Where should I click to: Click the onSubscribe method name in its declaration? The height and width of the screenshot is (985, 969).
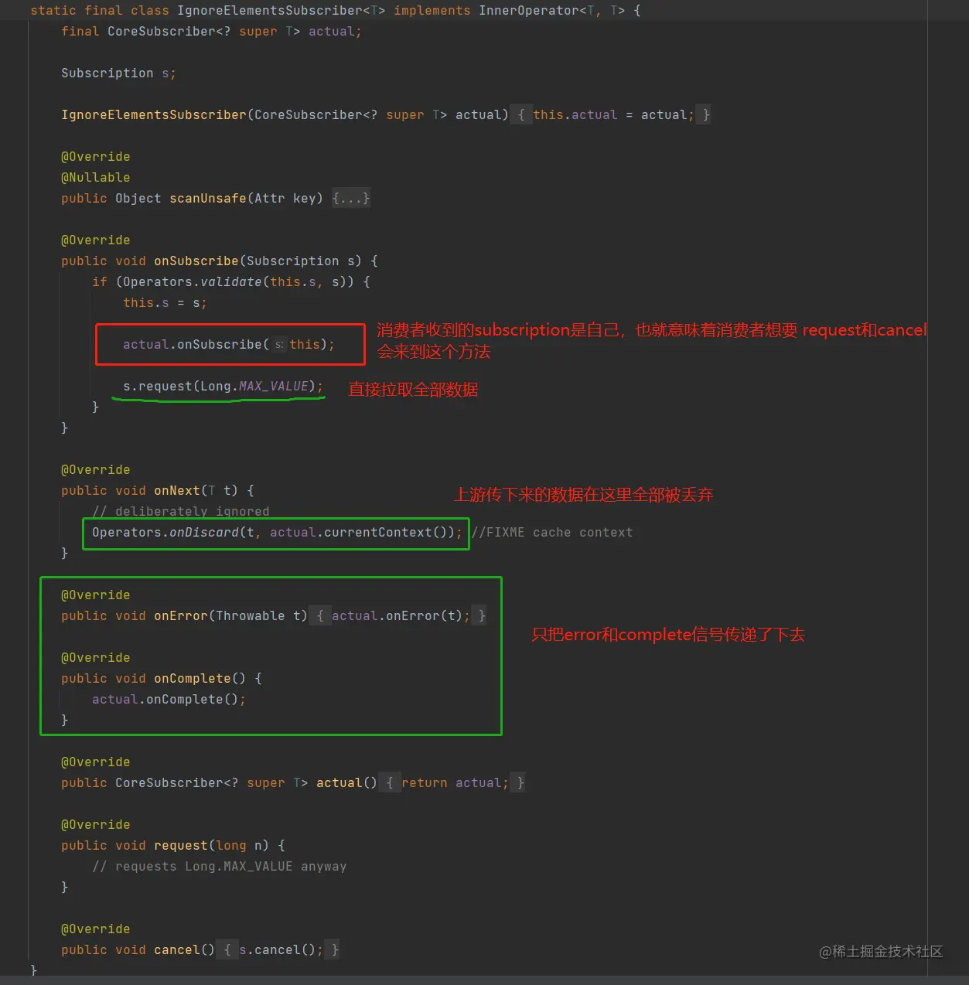tap(196, 261)
